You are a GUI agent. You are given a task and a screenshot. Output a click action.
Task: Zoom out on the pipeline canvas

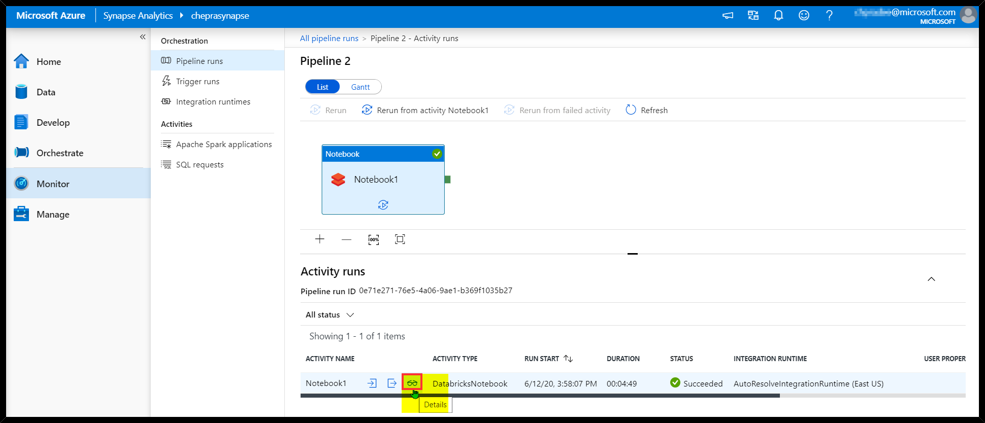pos(346,239)
